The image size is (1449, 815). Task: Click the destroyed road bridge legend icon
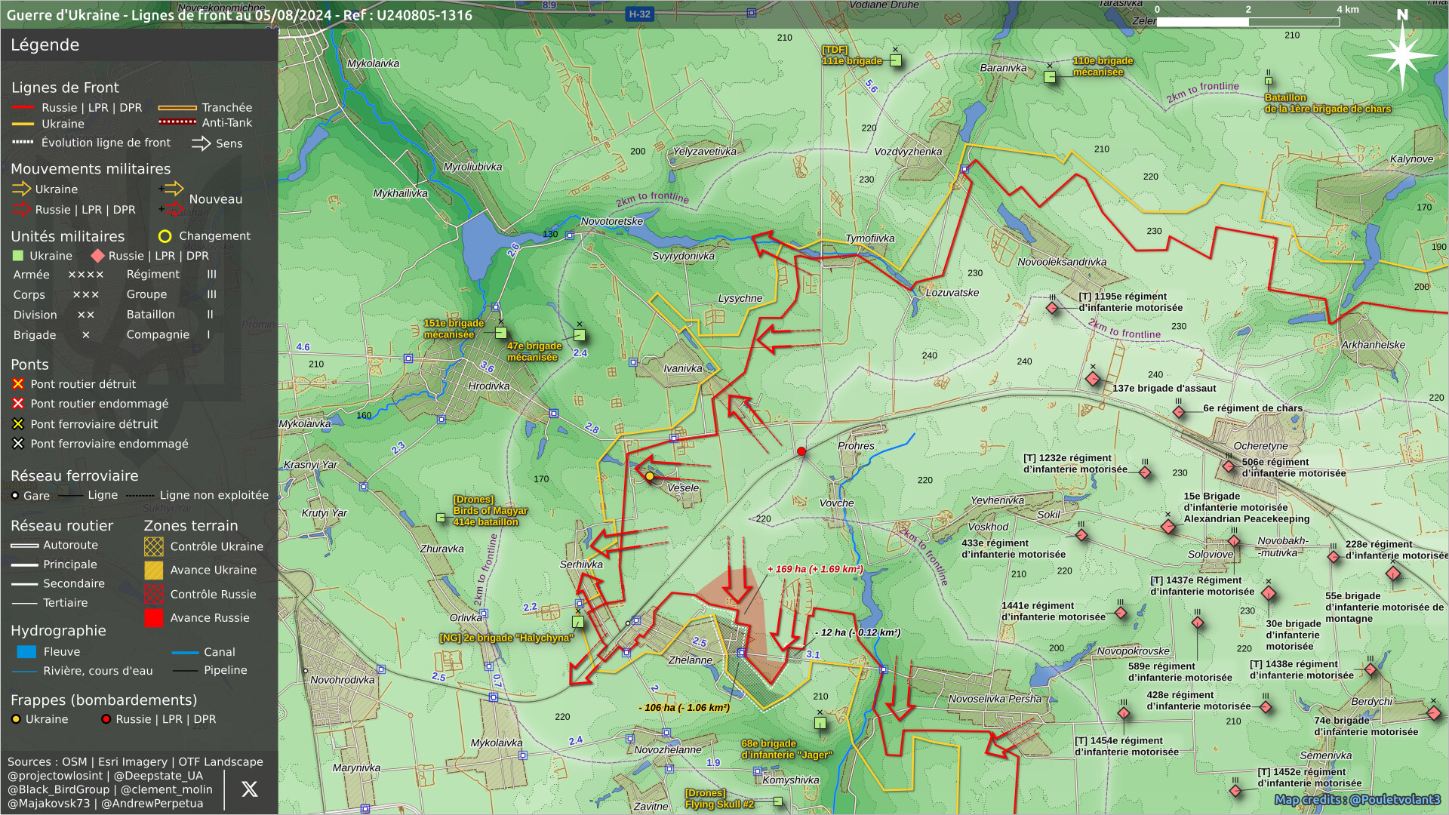click(18, 384)
